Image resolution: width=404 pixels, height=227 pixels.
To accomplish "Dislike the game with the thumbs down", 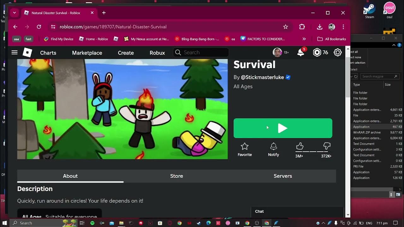I will tap(327, 146).
